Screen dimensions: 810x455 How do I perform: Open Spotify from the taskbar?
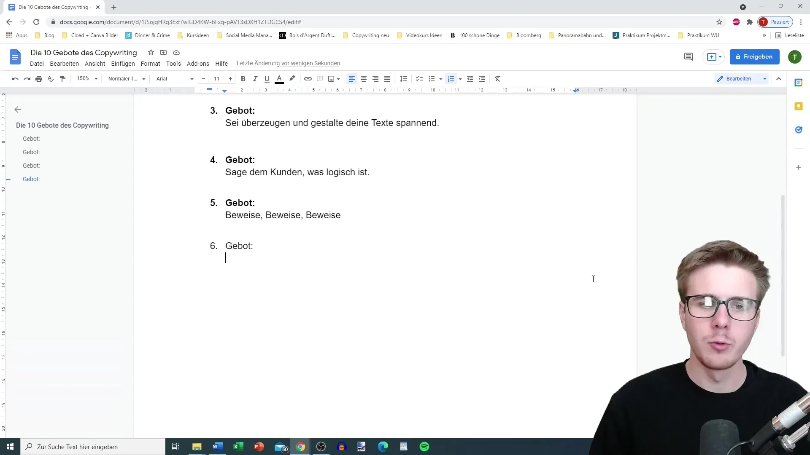click(424, 447)
